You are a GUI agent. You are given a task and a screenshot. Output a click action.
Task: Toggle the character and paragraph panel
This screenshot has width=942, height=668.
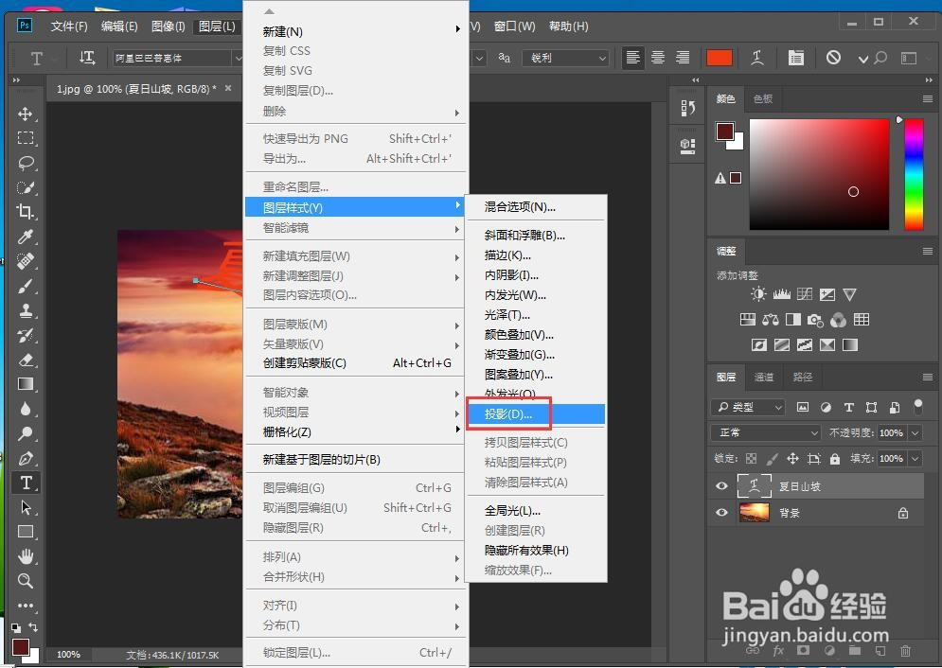796,58
